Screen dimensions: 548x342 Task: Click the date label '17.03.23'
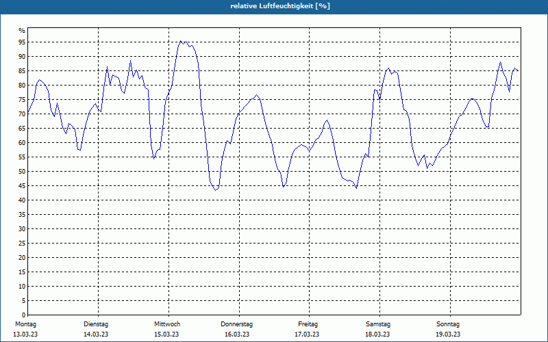(x=307, y=334)
